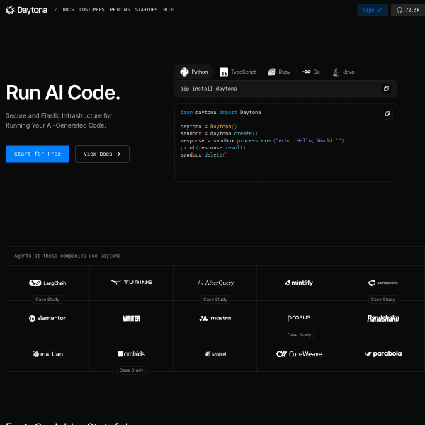Screen dimensions: 425x425
Task: Open the CUSTOMERS navigation link
Action: click(x=92, y=10)
